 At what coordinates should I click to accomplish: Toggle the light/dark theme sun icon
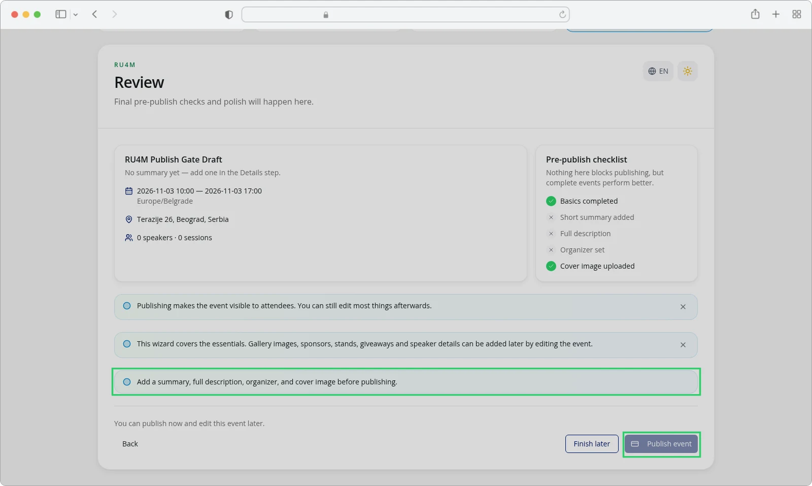tap(687, 71)
